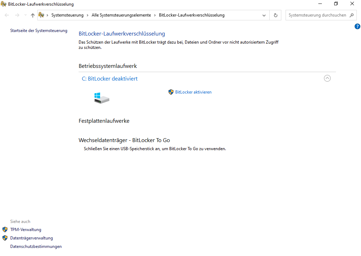The width and height of the screenshot is (361, 256).
Task: Click the BitLocker keys icon in the address bar
Action: [42, 15]
